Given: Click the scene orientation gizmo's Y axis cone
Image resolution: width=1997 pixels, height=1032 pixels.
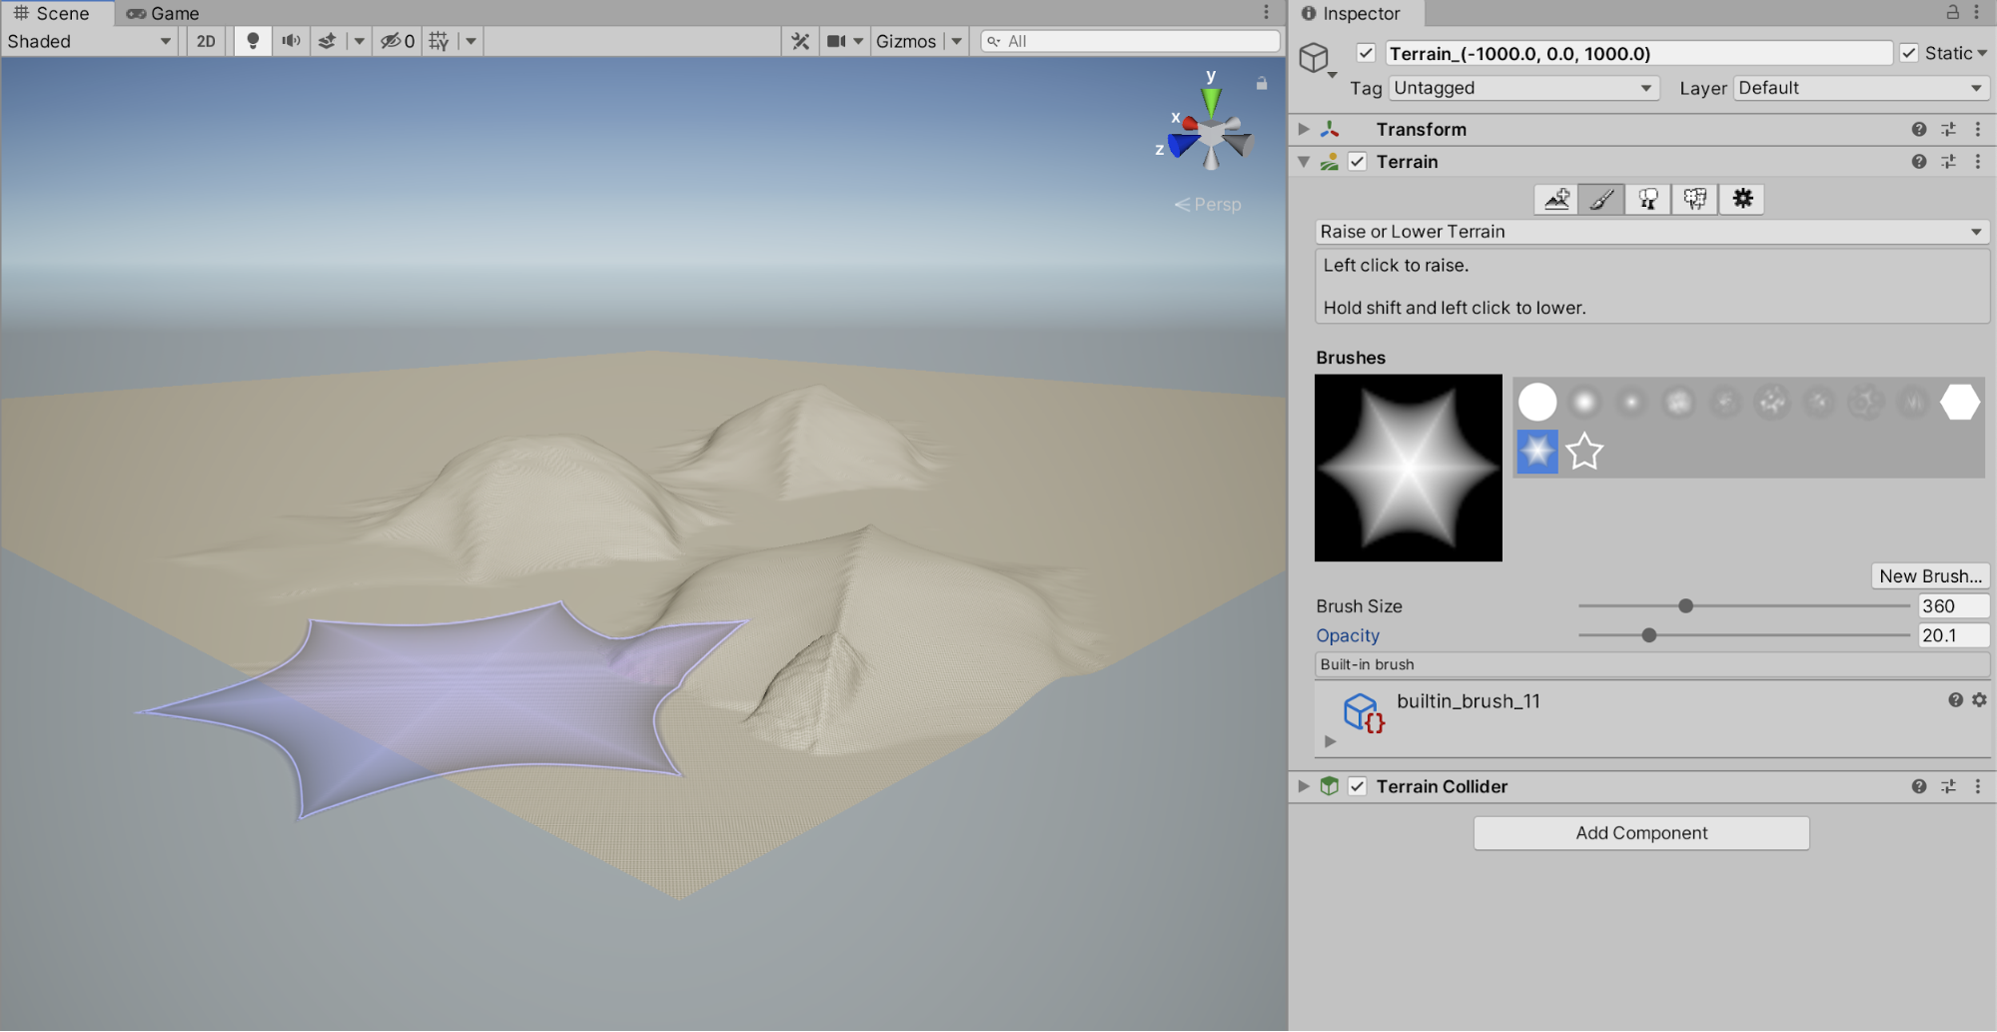Looking at the screenshot, I should coord(1211,100).
